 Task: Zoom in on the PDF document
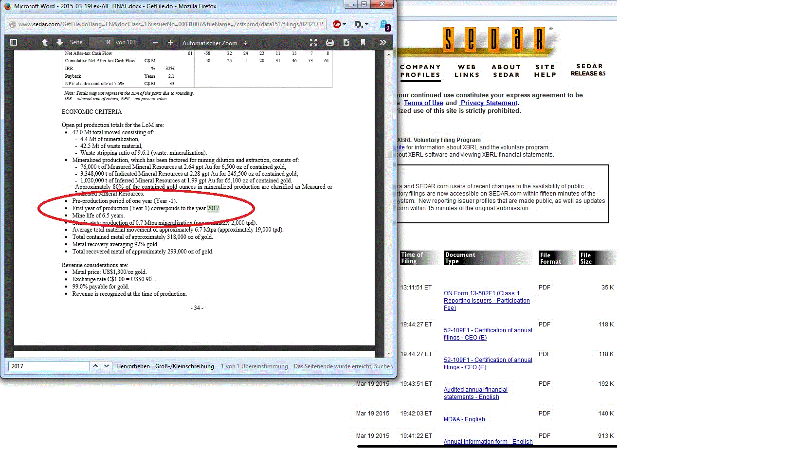point(170,42)
